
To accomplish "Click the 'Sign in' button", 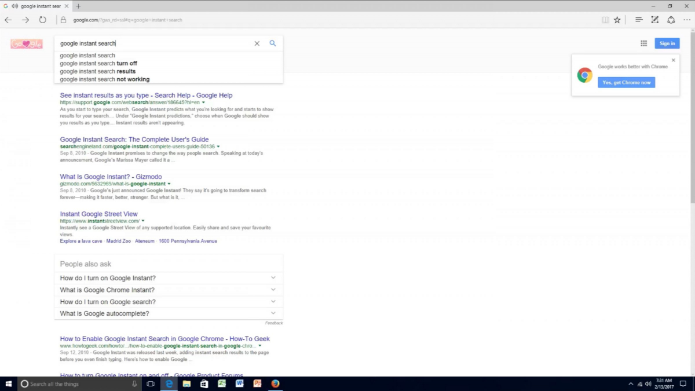I will click(667, 43).
